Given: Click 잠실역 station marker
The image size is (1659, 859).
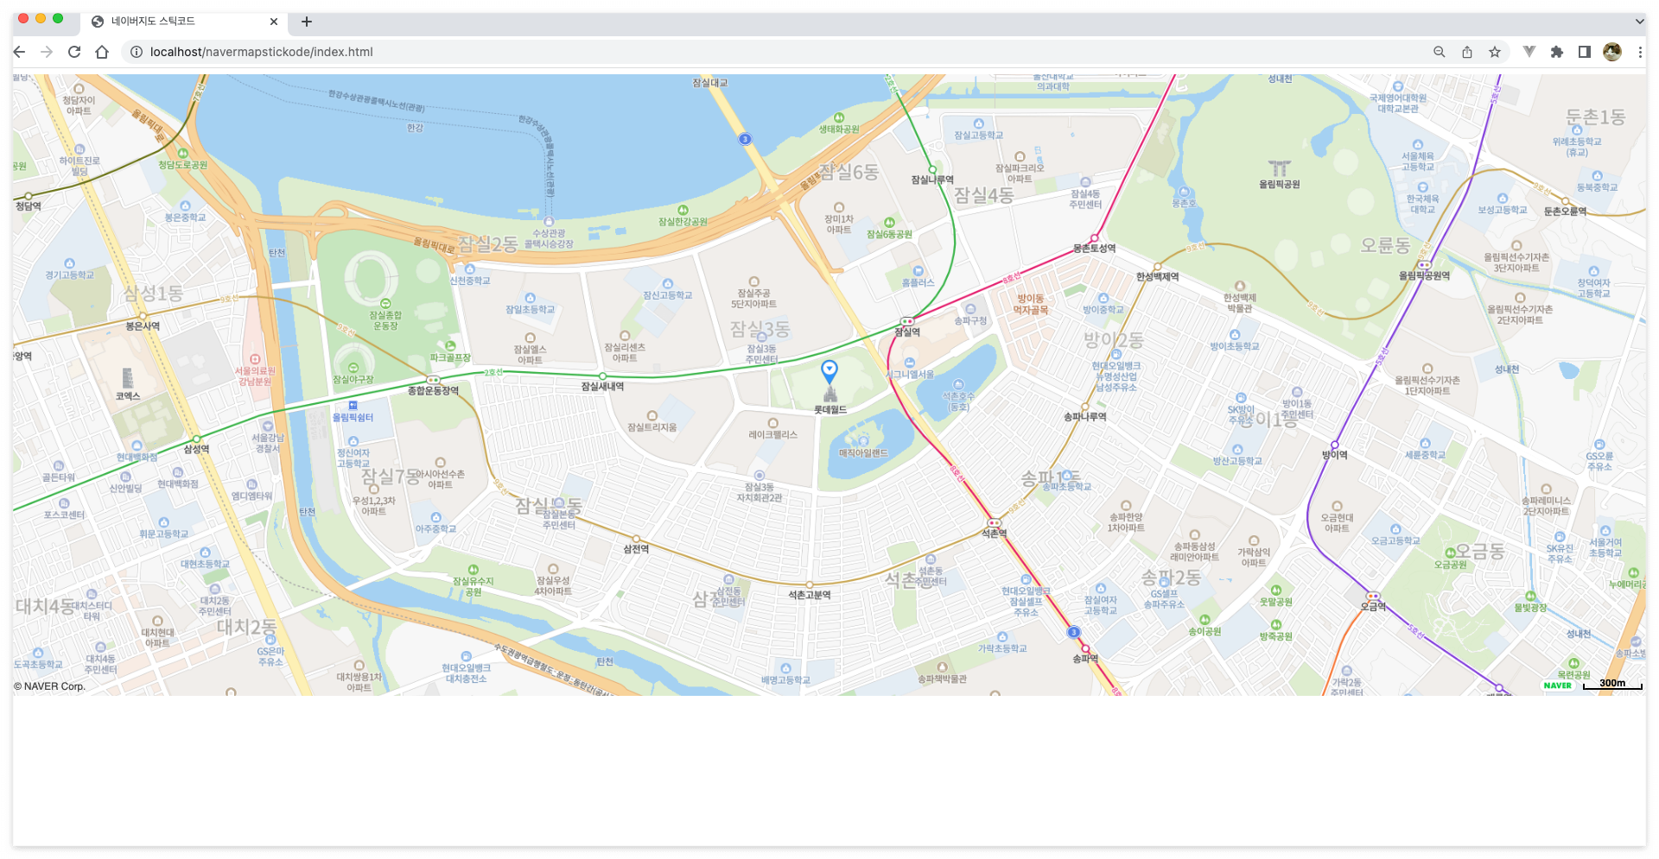Looking at the screenshot, I should (906, 321).
